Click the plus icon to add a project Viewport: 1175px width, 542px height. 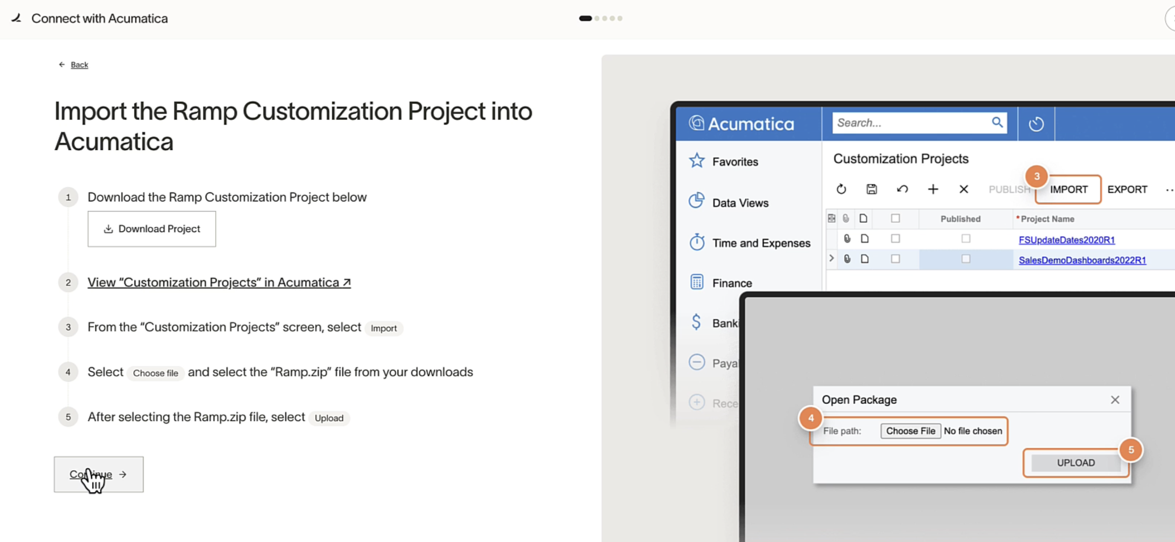(933, 189)
